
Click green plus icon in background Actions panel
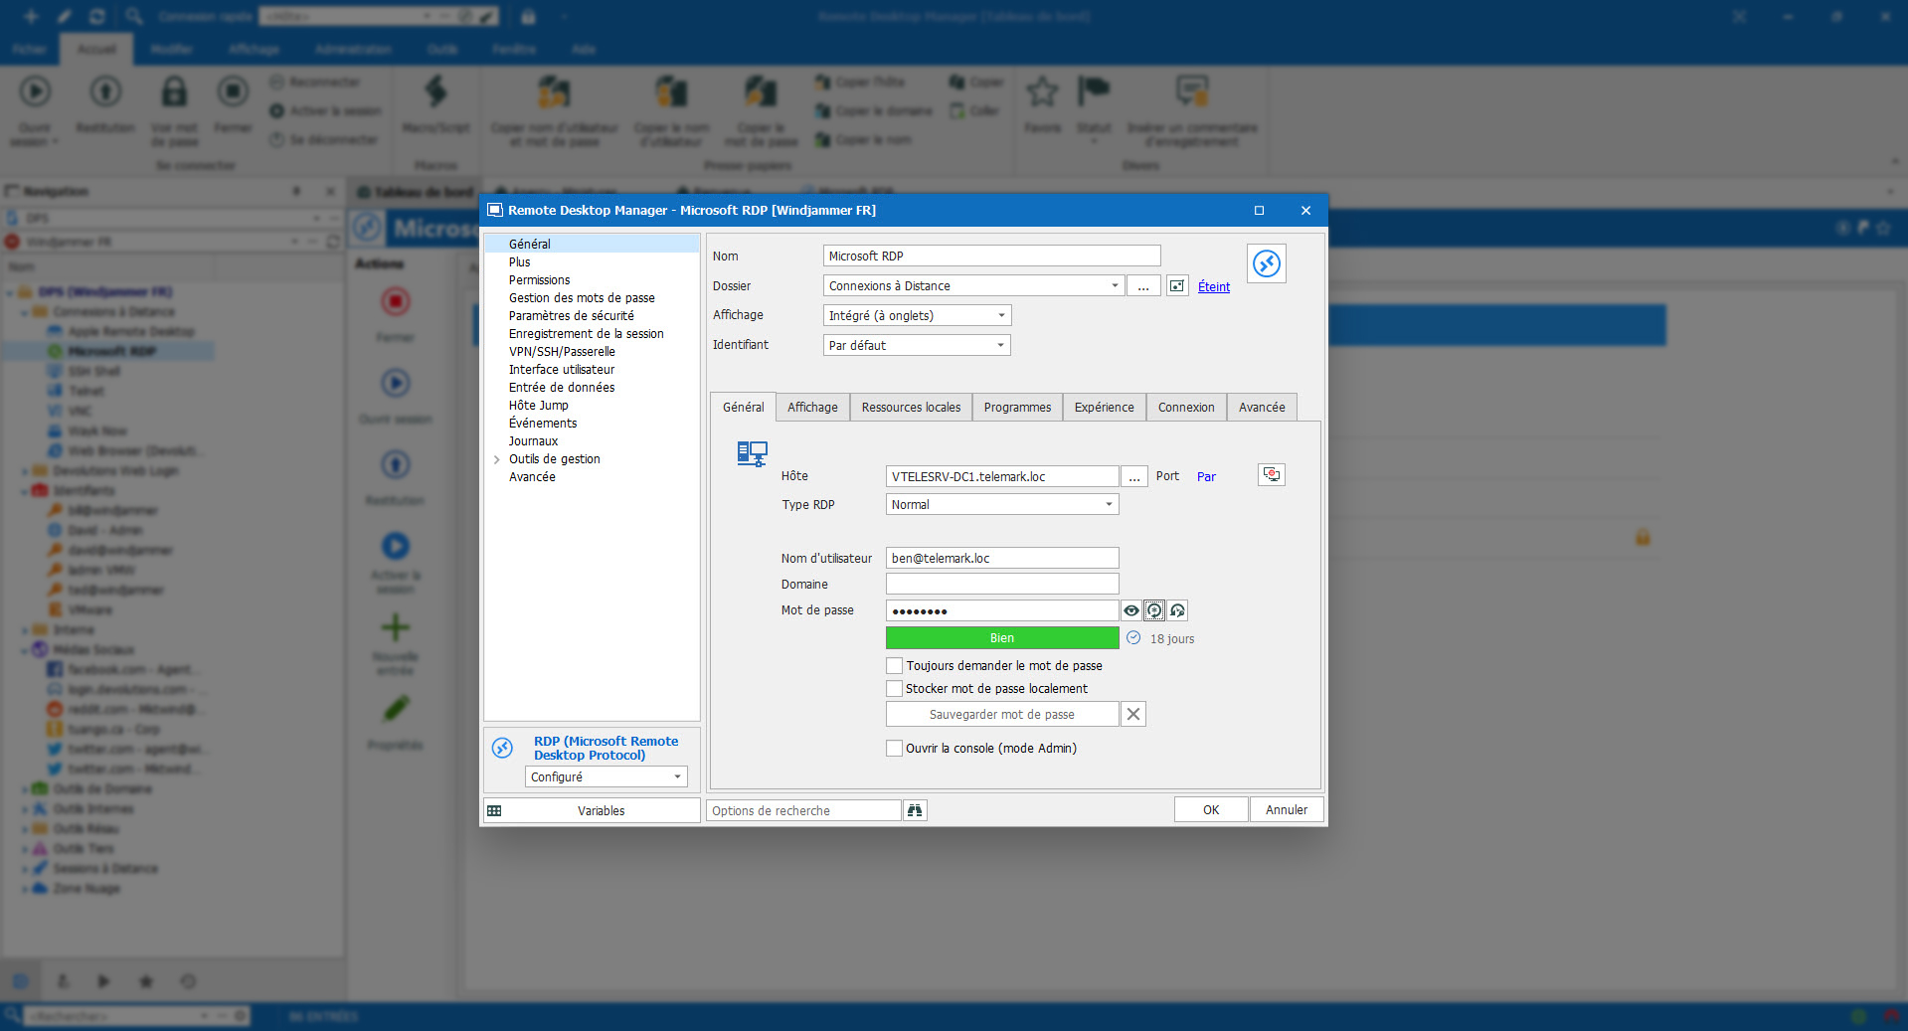[396, 627]
